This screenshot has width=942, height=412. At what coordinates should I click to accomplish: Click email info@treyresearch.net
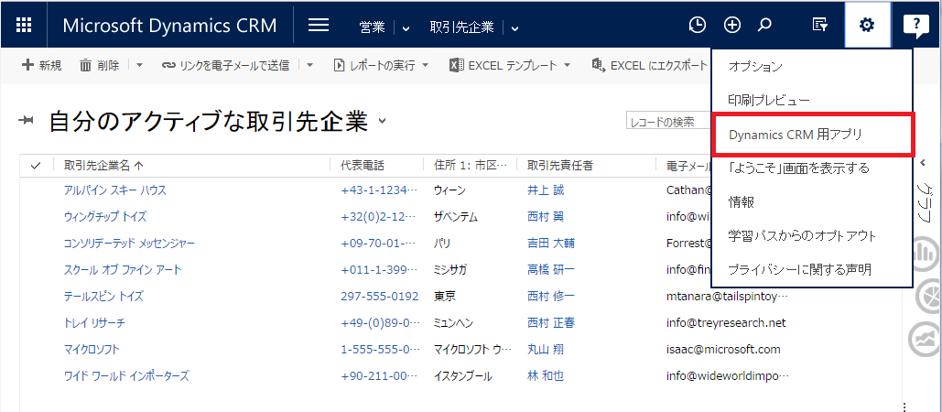pyautogui.click(x=726, y=323)
